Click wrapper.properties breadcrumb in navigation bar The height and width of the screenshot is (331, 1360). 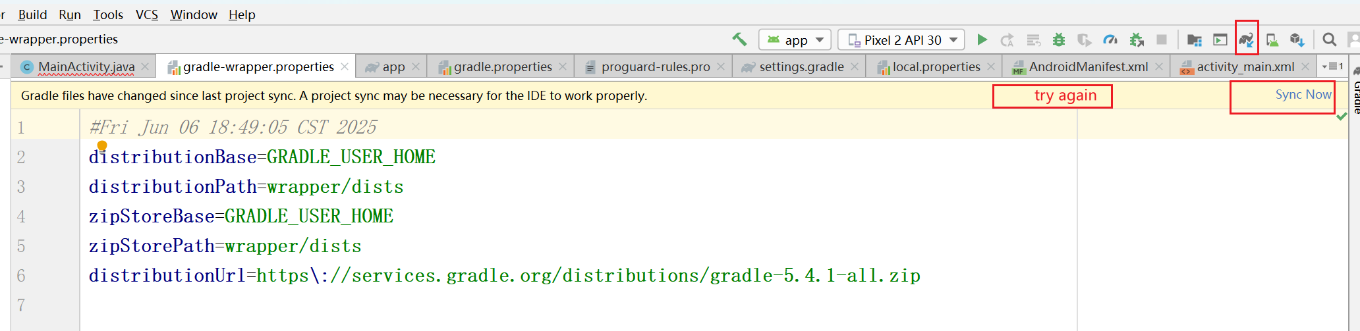tap(59, 39)
